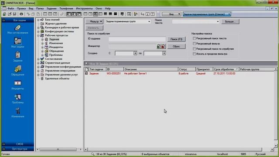The width and height of the screenshot is (279, 157).
Task: Click the magnifier search toolbar icon
Action: [x=129, y=14]
